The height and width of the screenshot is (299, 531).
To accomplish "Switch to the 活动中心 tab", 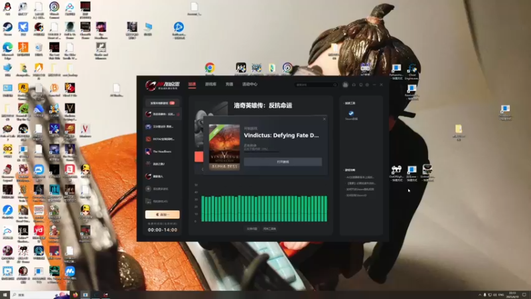I will (x=250, y=84).
